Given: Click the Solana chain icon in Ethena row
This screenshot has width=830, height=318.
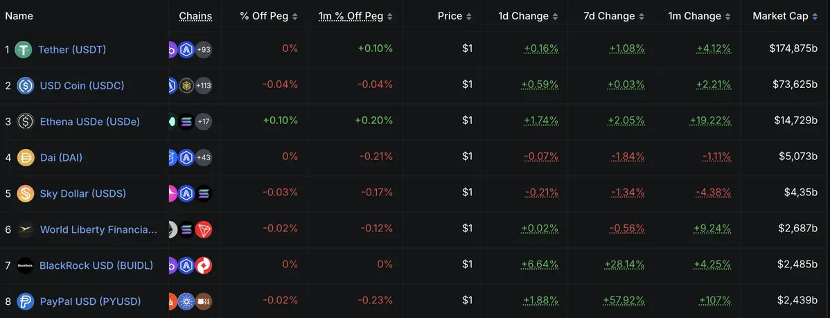Looking at the screenshot, I should pyautogui.click(x=186, y=121).
